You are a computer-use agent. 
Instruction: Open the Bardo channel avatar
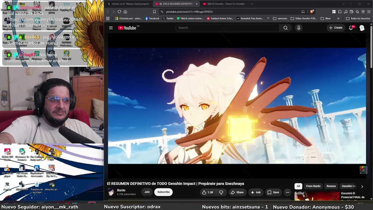pyautogui.click(x=111, y=192)
